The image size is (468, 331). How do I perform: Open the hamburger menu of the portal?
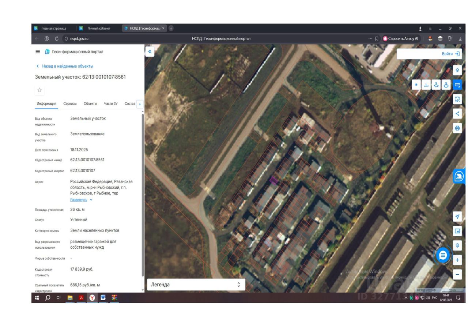(x=38, y=52)
